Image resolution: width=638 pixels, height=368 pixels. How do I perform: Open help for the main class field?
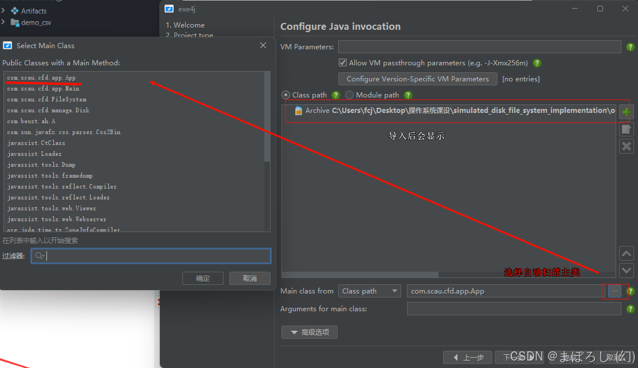[x=631, y=291]
